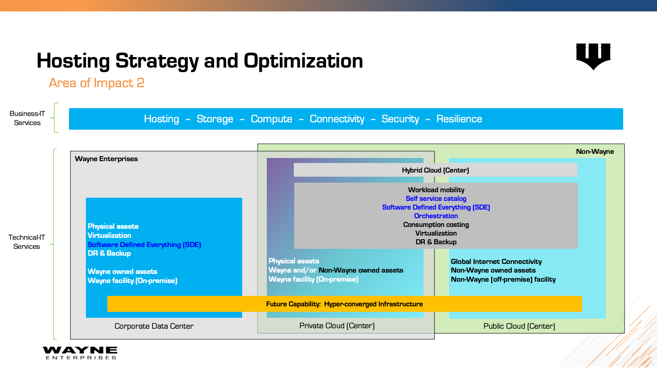Select the "Wayne Enterprises" gray box heading
The image size is (657, 368).
pos(106,159)
